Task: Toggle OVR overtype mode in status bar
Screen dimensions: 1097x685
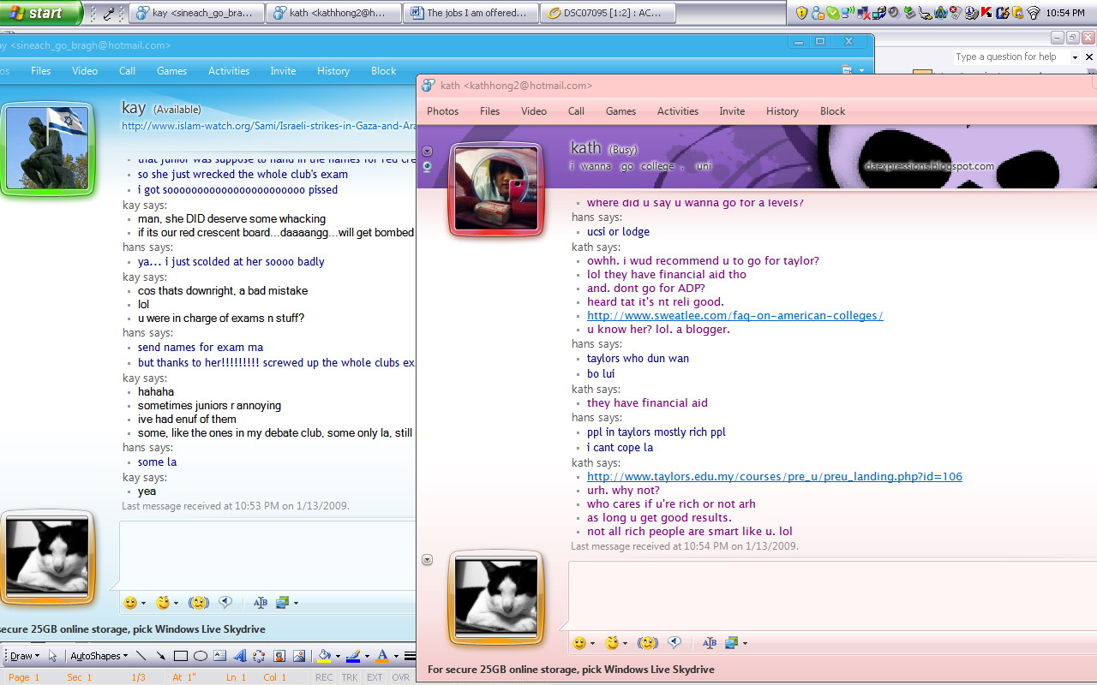Action: point(401,677)
